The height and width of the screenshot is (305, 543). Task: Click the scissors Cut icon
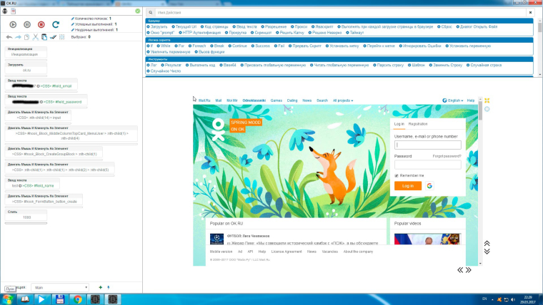point(35,36)
